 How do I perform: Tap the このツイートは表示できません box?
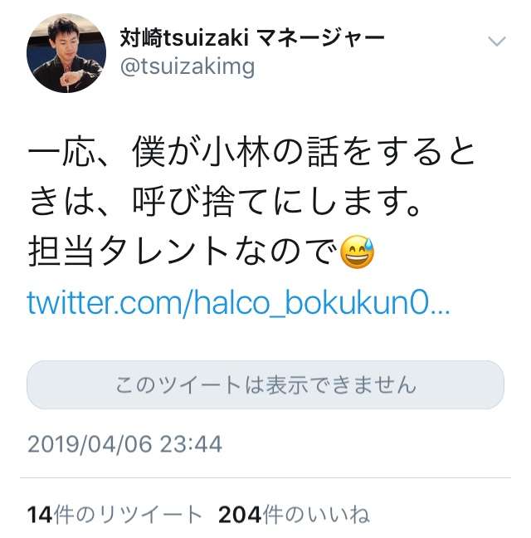click(x=265, y=384)
